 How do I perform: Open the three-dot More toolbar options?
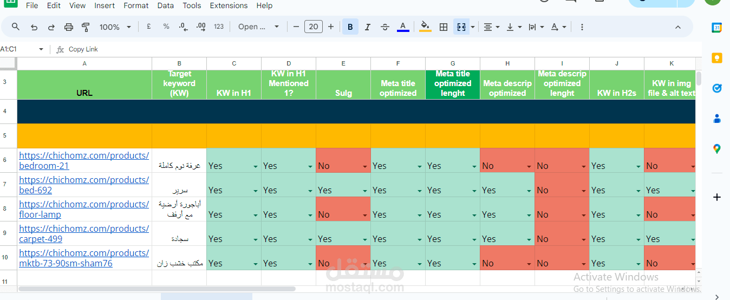click(x=582, y=27)
